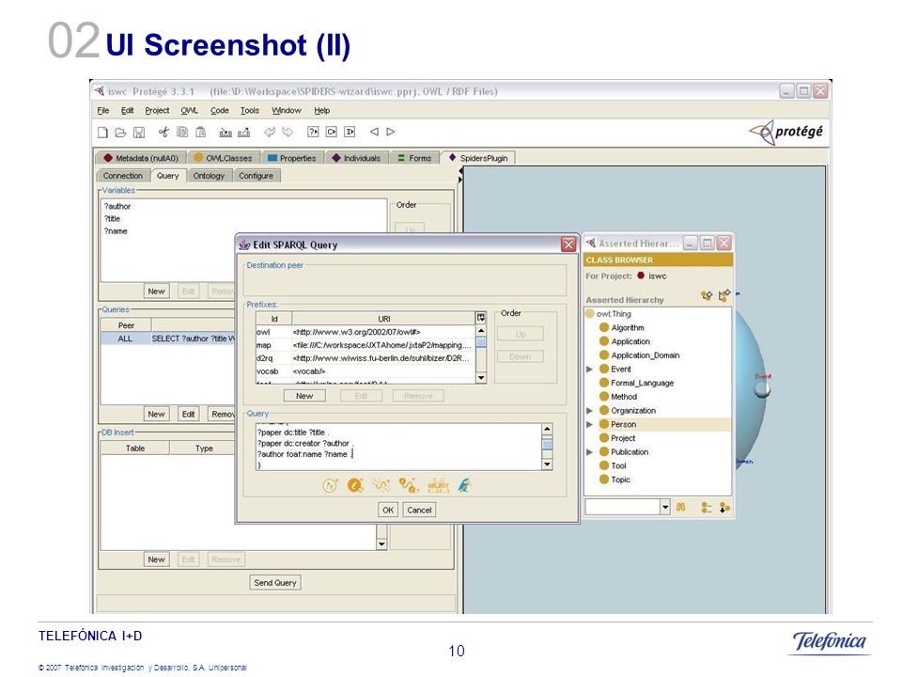The image size is (902, 677).
Task: Click the arrow-down tree icon at class browser bottom
Action: [x=724, y=507]
